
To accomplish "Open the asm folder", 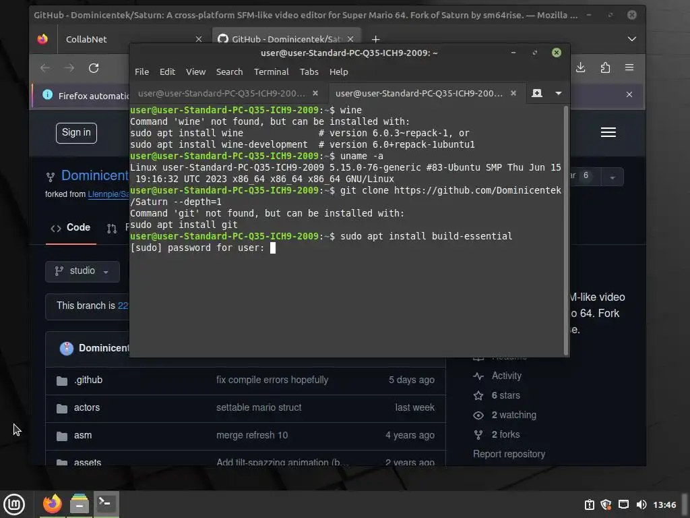I will click(83, 436).
